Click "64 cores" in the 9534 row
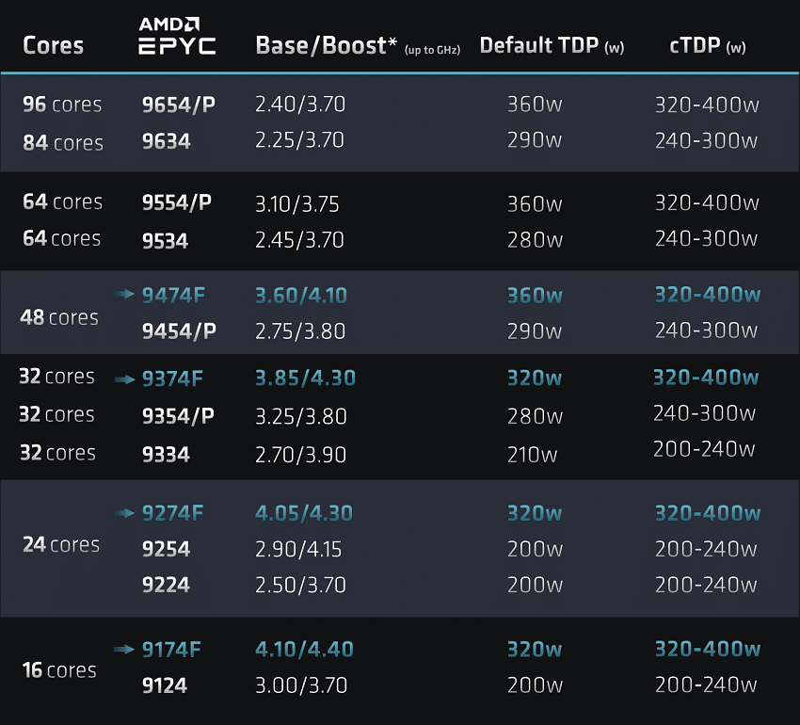800x725 pixels. pos(62,238)
